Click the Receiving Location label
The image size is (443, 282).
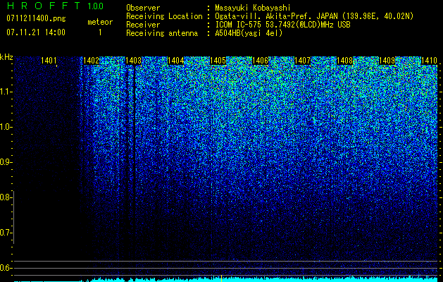tap(164, 16)
